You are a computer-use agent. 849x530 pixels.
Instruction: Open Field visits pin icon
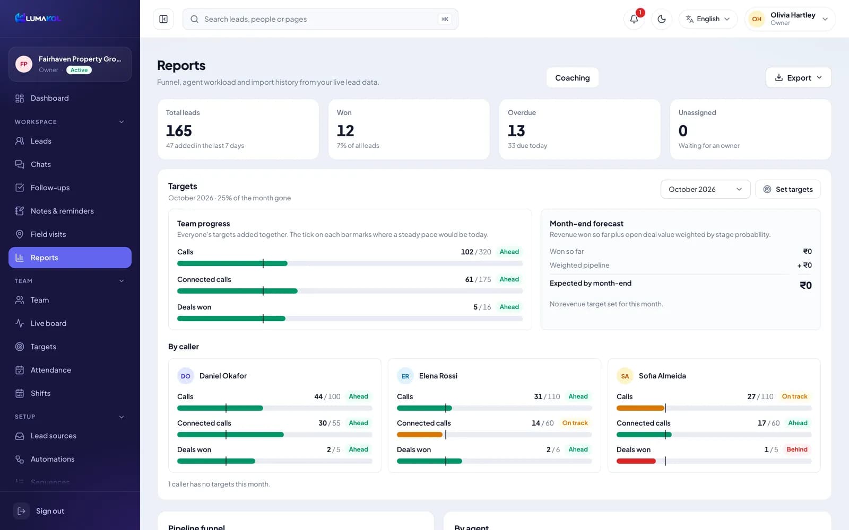point(20,234)
